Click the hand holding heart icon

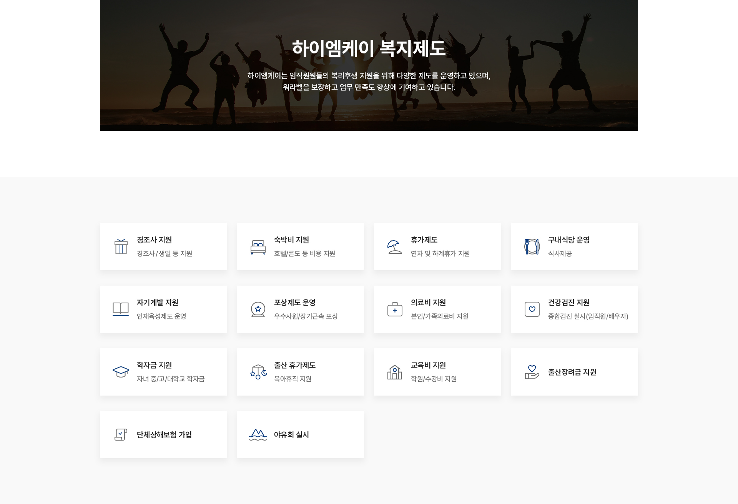[532, 372]
